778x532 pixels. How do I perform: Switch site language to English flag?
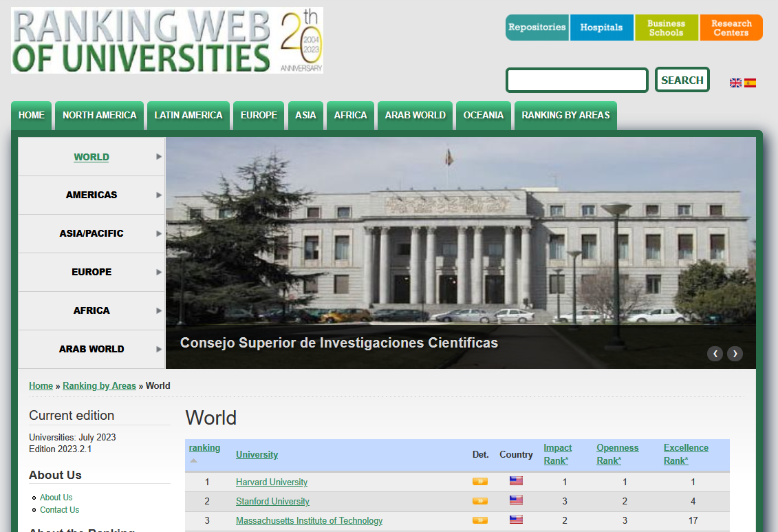pyautogui.click(x=735, y=83)
